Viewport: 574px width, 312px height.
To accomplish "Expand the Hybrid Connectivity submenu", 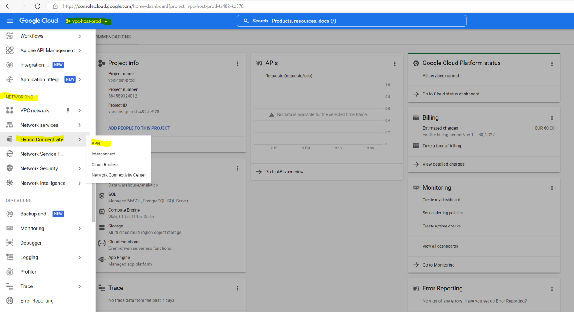I will coord(41,139).
